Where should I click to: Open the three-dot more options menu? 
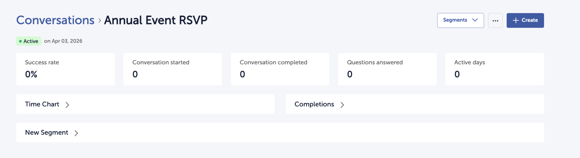pos(495,21)
